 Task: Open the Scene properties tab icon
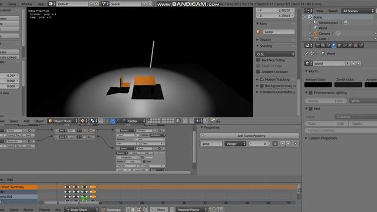tap(329, 45)
